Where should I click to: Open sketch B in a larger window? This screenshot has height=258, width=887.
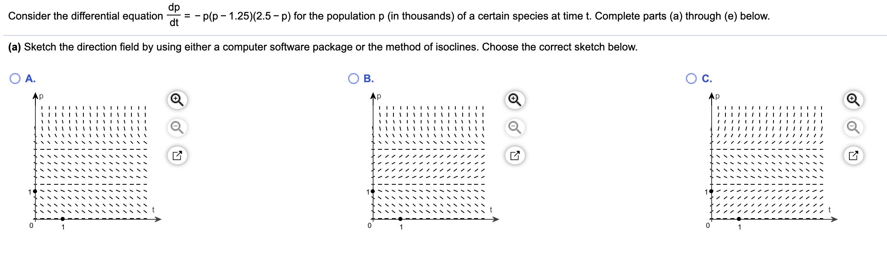point(515,155)
